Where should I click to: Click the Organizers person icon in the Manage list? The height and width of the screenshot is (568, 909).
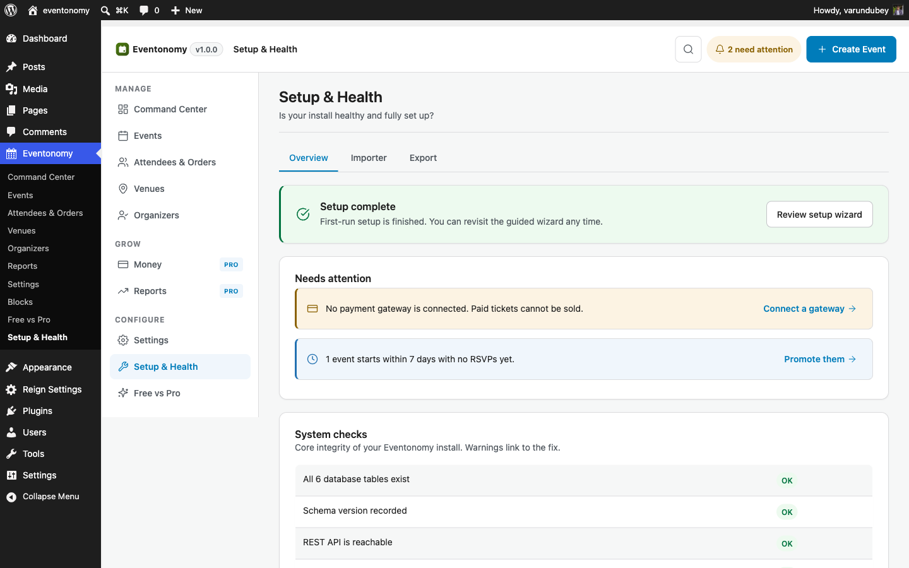point(123,215)
